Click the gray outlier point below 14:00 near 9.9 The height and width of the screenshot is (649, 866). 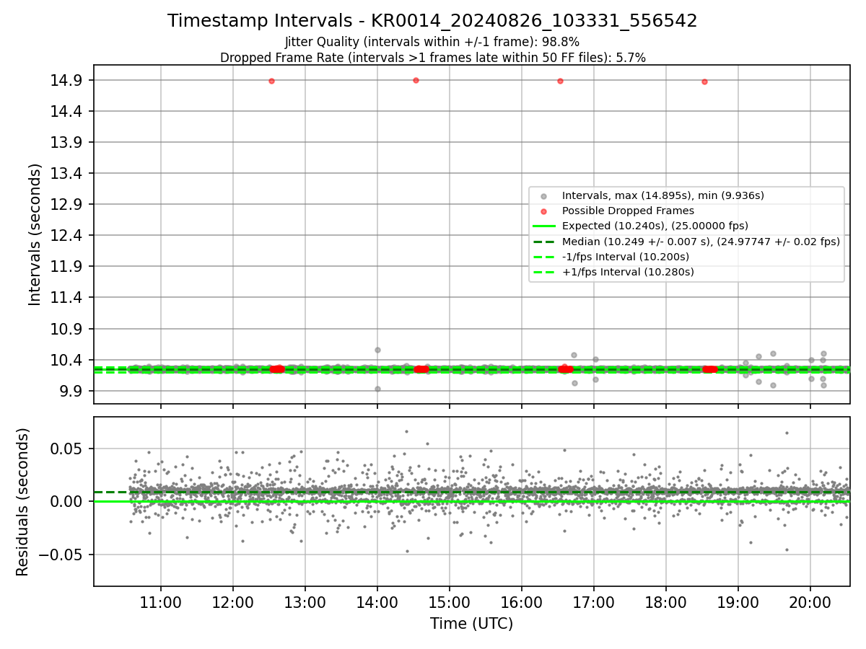click(377, 389)
